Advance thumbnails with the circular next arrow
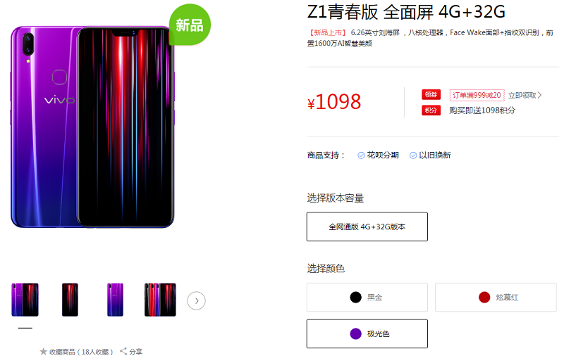Image resolution: width=564 pixels, height=356 pixels. pyautogui.click(x=196, y=300)
